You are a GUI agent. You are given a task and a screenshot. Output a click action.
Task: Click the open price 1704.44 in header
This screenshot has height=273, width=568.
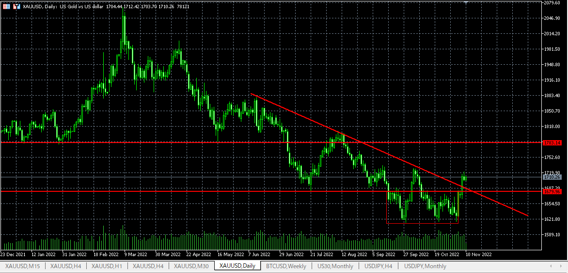pos(113,6)
